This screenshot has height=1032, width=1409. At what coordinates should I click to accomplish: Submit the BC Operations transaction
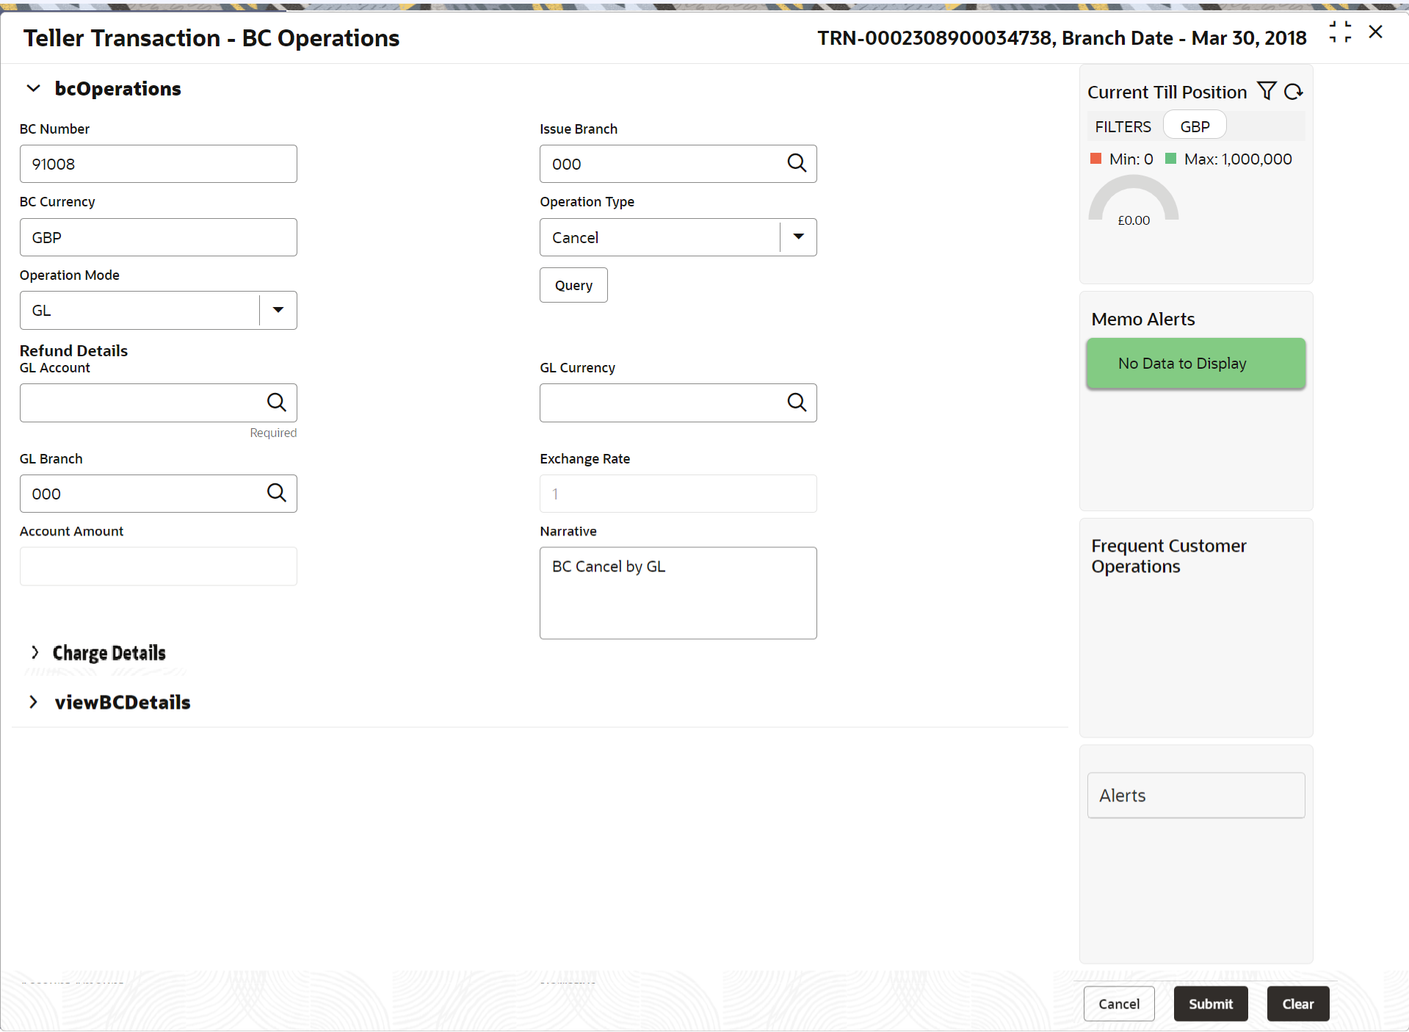coord(1211,1003)
